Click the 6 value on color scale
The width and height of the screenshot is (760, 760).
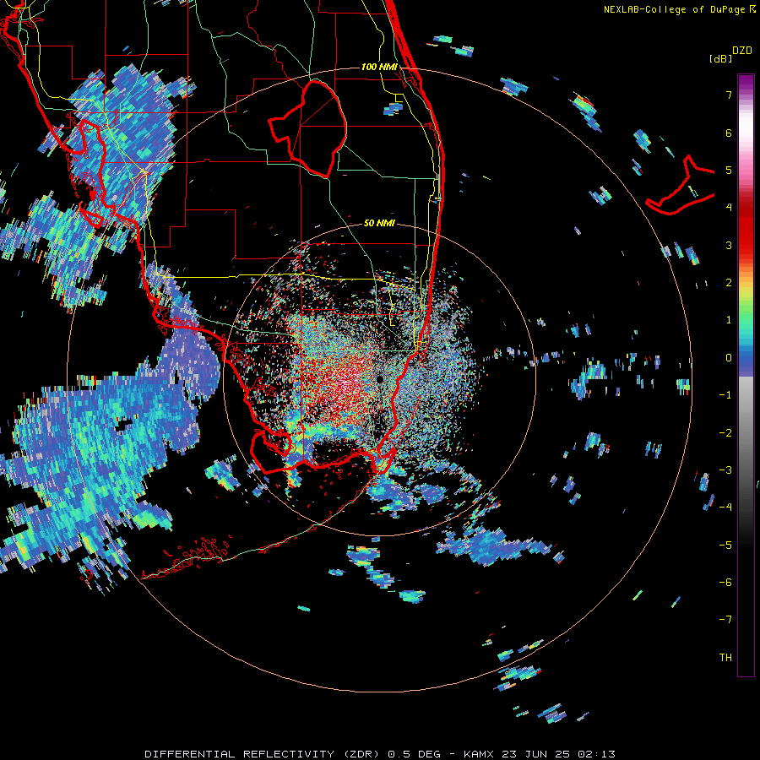729,133
